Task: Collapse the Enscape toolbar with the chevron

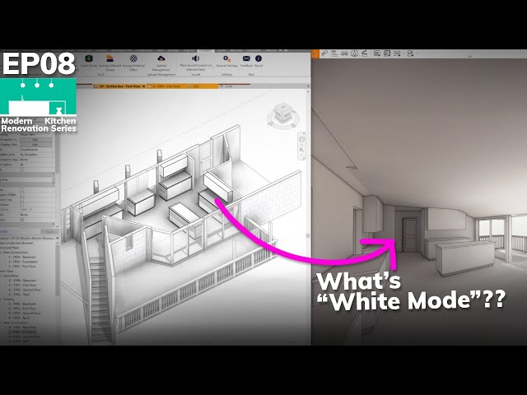Action: coord(470,57)
